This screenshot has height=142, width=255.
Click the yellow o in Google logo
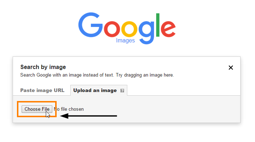[129, 29]
